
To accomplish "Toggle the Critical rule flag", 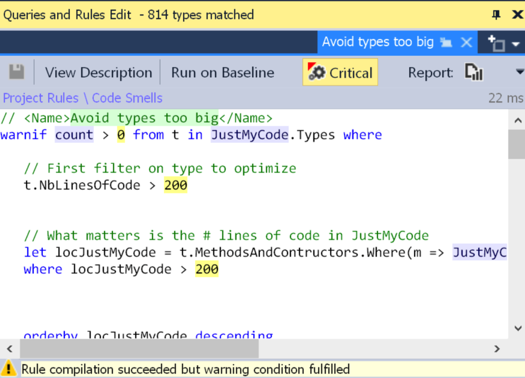I will pos(340,72).
